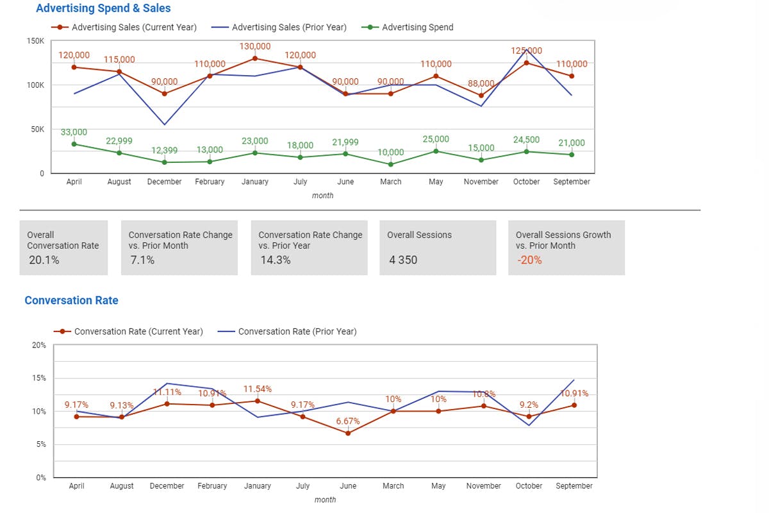Click the January 130,000 sales data point
The width and height of the screenshot is (769, 513).
pos(255,58)
